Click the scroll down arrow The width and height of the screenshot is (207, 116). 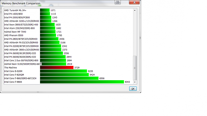coord(135,82)
